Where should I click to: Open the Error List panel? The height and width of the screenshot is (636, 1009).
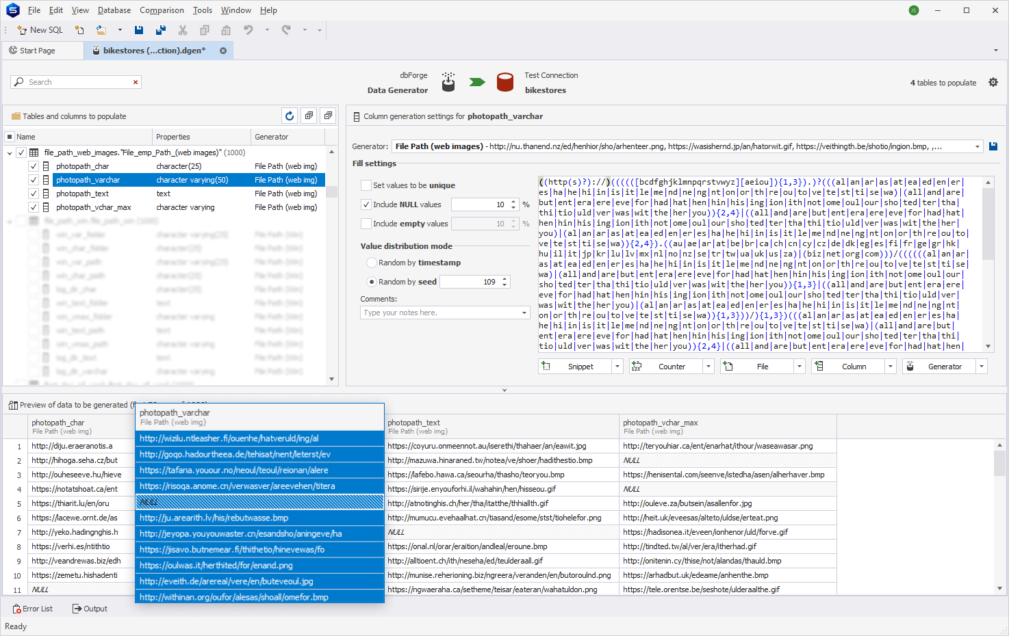pos(33,609)
